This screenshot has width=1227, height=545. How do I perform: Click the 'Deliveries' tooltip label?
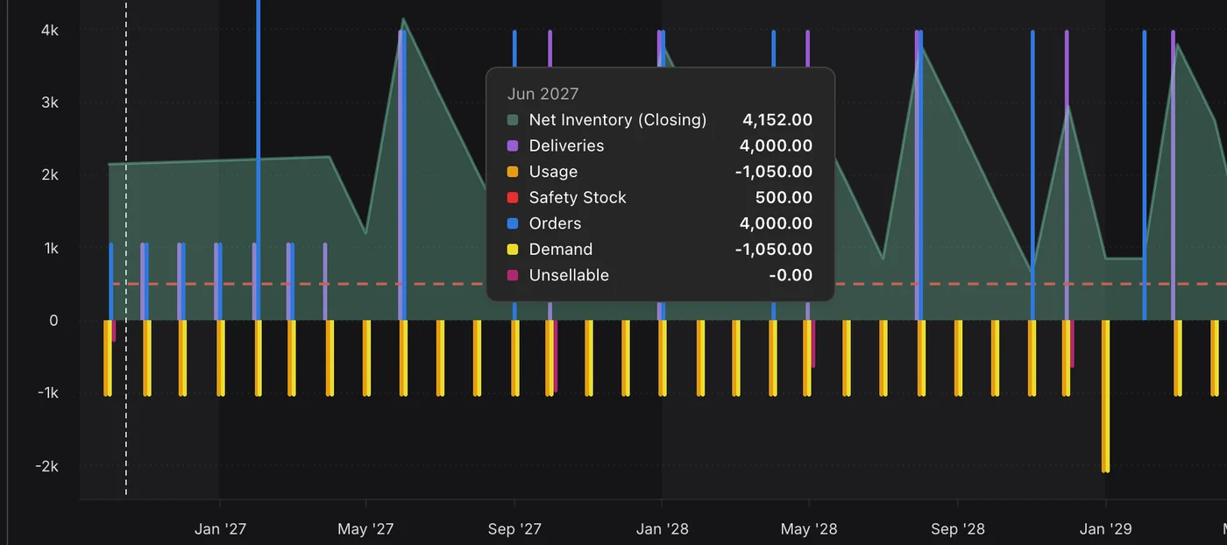(x=566, y=145)
